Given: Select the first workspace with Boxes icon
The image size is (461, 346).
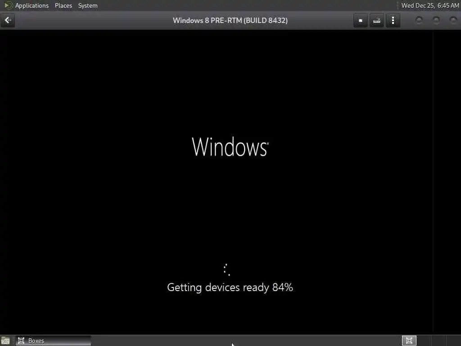Looking at the screenshot, I should point(409,341).
